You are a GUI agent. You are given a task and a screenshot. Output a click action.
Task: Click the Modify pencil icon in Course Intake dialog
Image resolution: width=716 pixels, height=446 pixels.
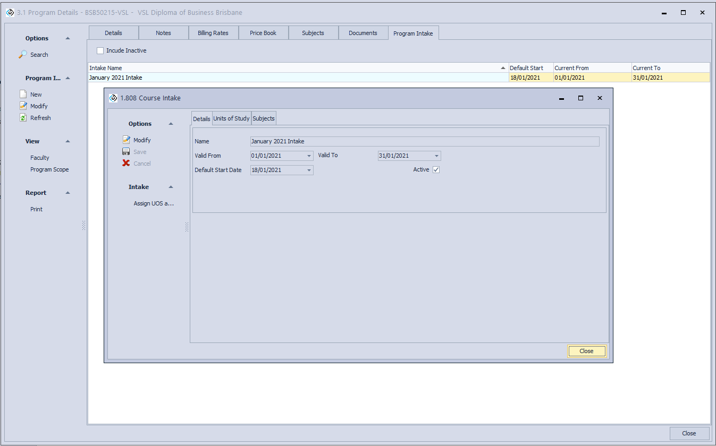click(x=126, y=140)
